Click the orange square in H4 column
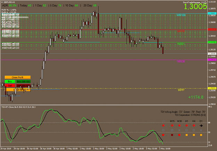Screen dimensions: 217x151 [194, 135]
